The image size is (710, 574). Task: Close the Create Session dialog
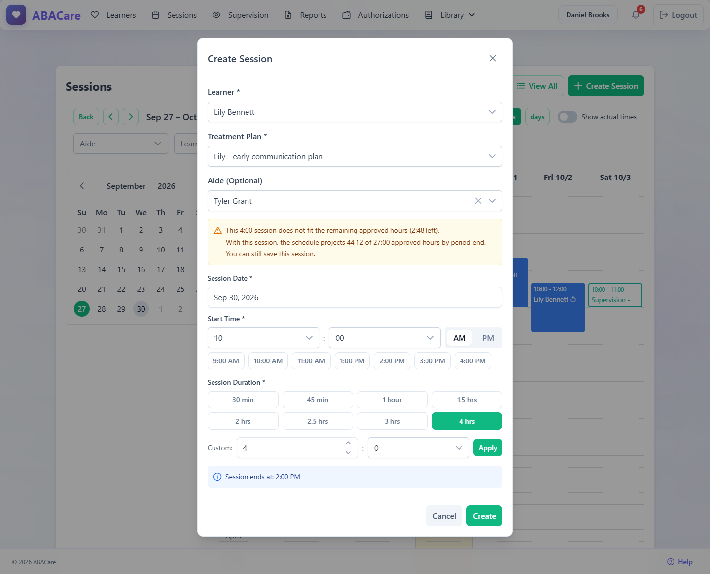tap(492, 58)
